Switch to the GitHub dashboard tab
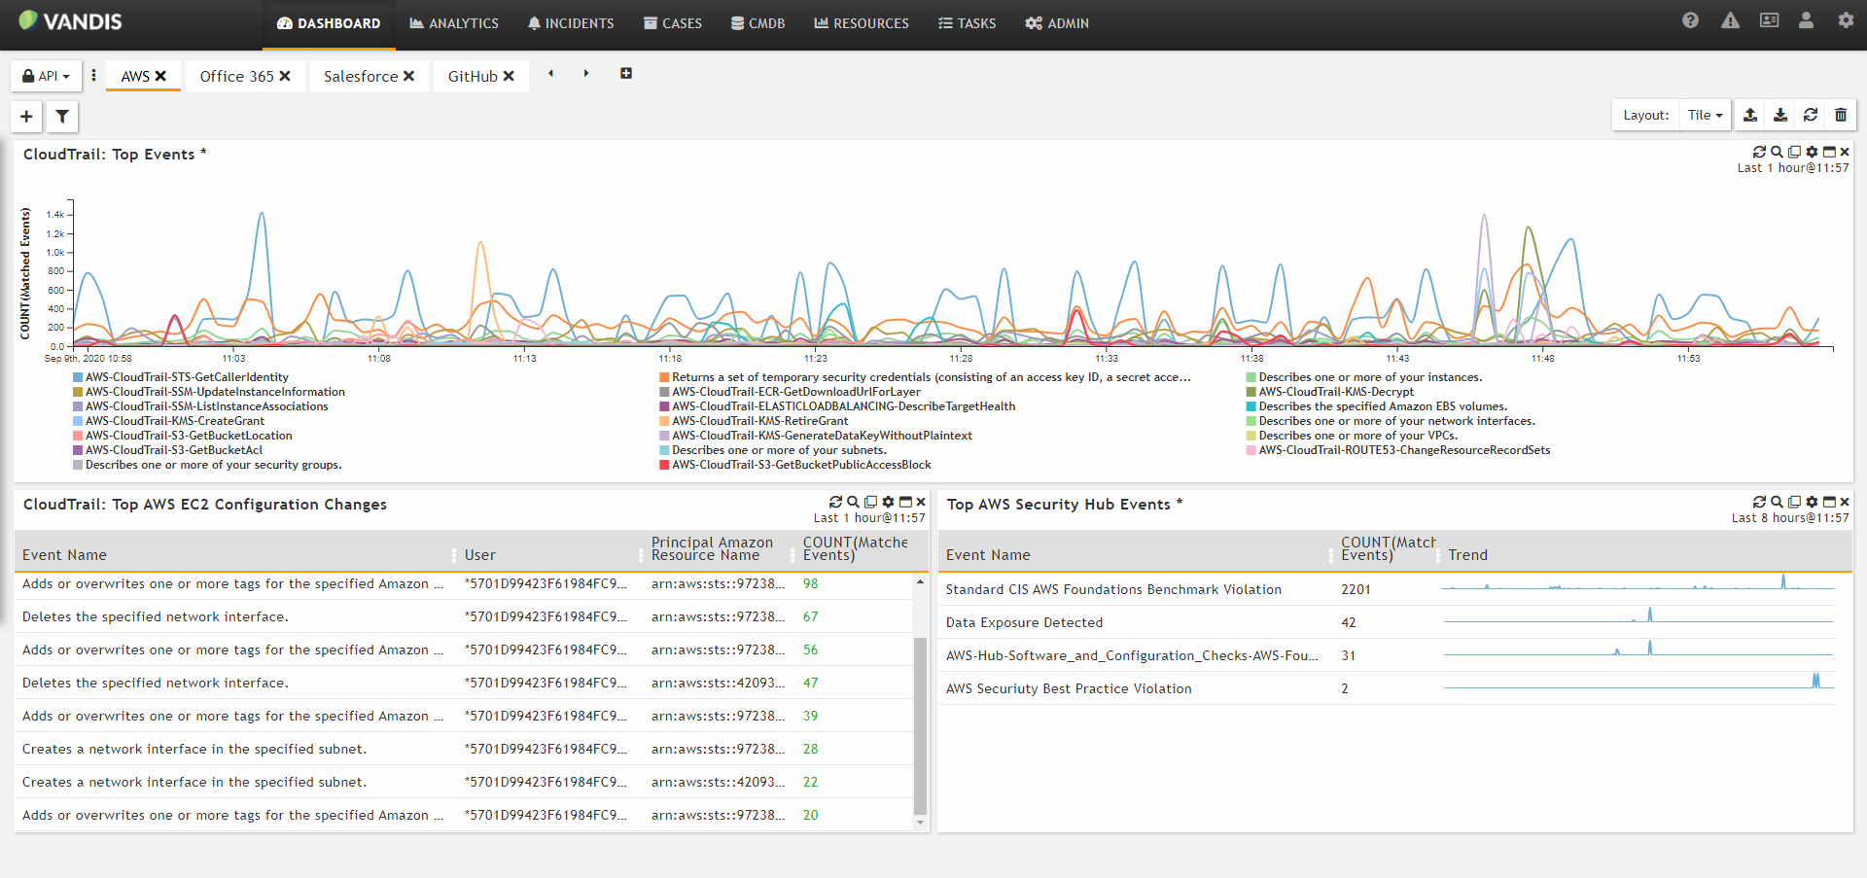 [x=473, y=76]
